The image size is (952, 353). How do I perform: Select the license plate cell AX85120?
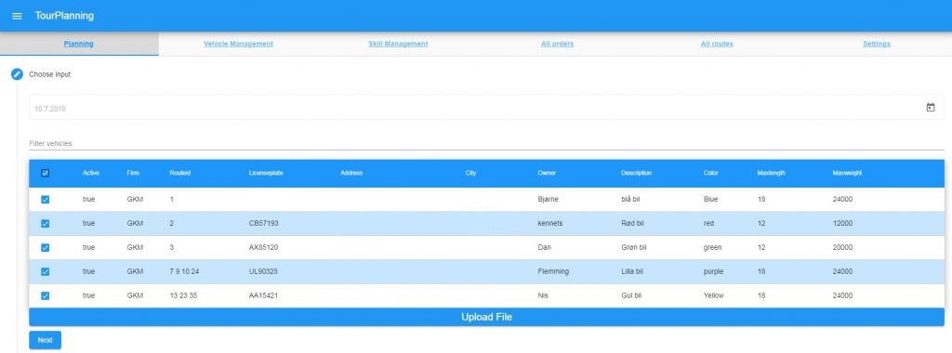click(x=263, y=247)
